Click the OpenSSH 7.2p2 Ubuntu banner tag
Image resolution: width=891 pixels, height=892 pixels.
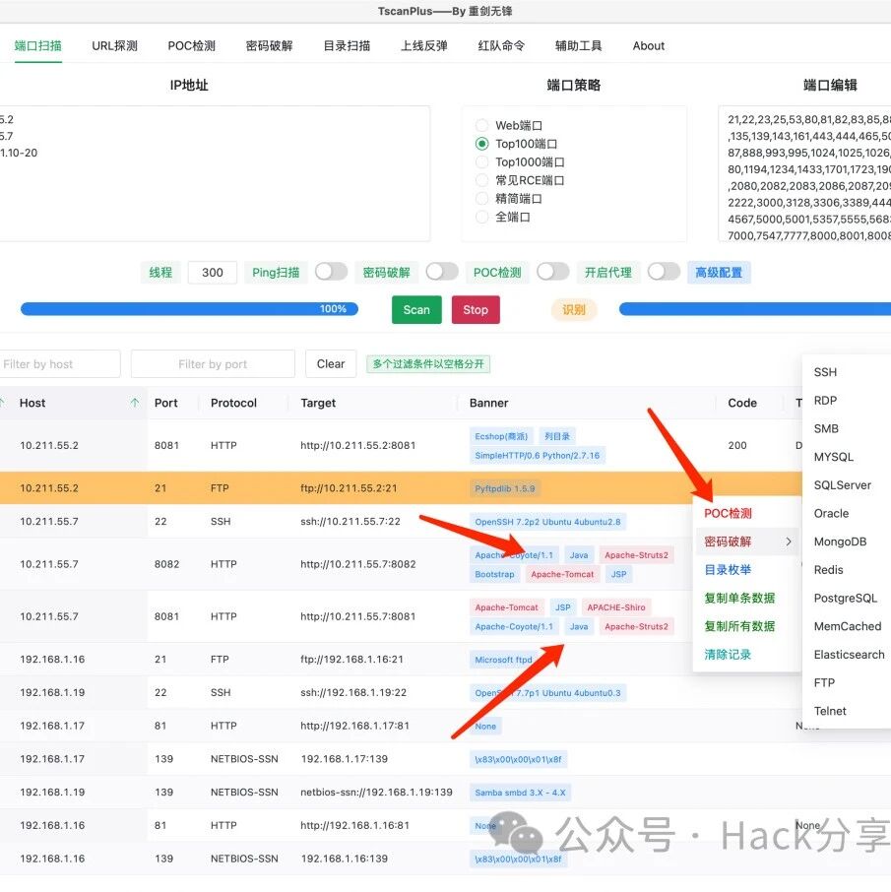(547, 521)
